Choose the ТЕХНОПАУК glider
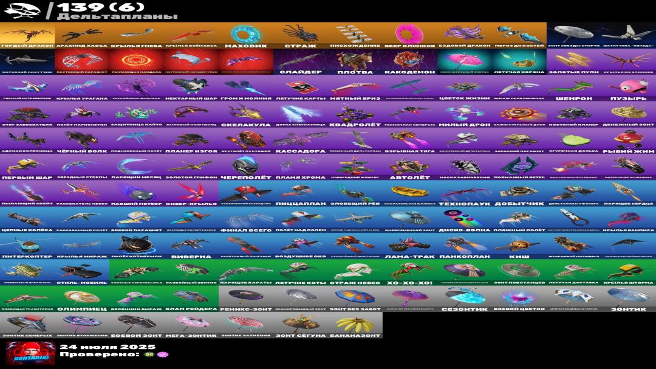656x369 pixels. tap(465, 193)
